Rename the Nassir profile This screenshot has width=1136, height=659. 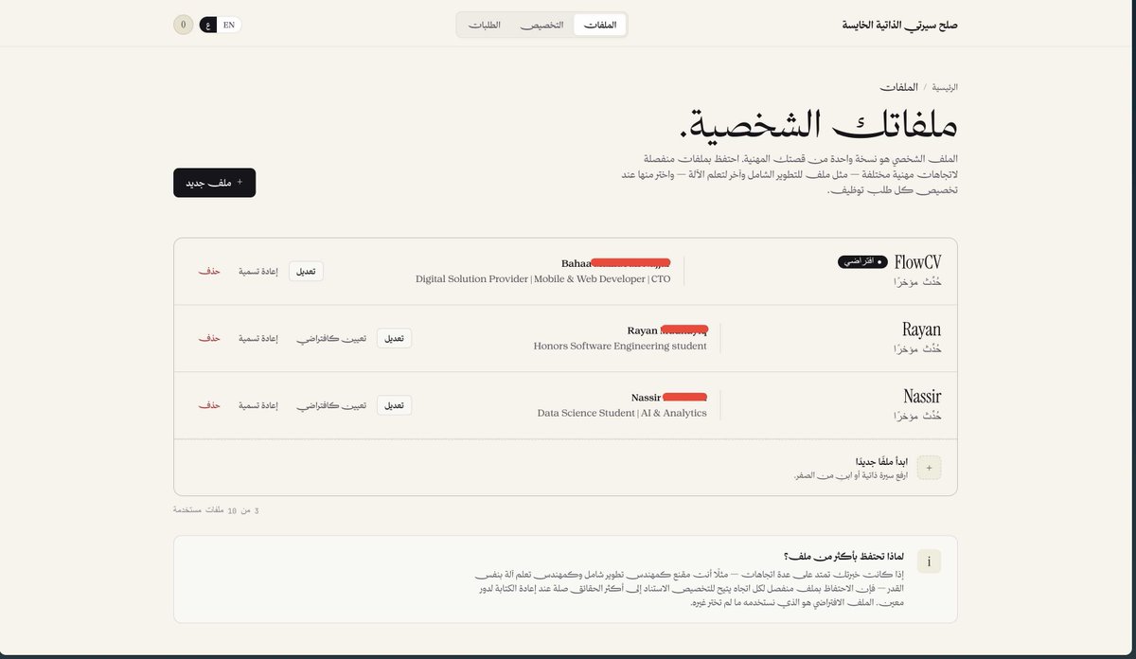coord(258,405)
